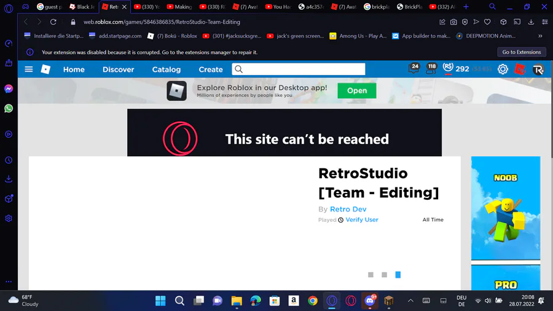The width and height of the screenshot is (553, 311).
Task: Open Among Us - Play bookmark
Action: coord(358,36)
